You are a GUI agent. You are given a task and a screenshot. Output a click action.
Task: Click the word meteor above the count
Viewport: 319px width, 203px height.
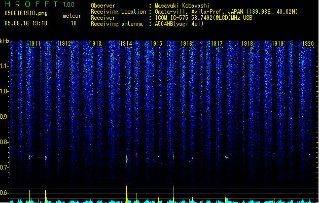72,16
